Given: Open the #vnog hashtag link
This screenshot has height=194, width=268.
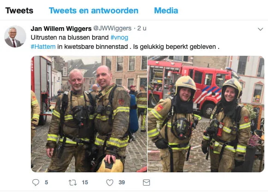Looking at the screenshot, I should pos(119,37).
